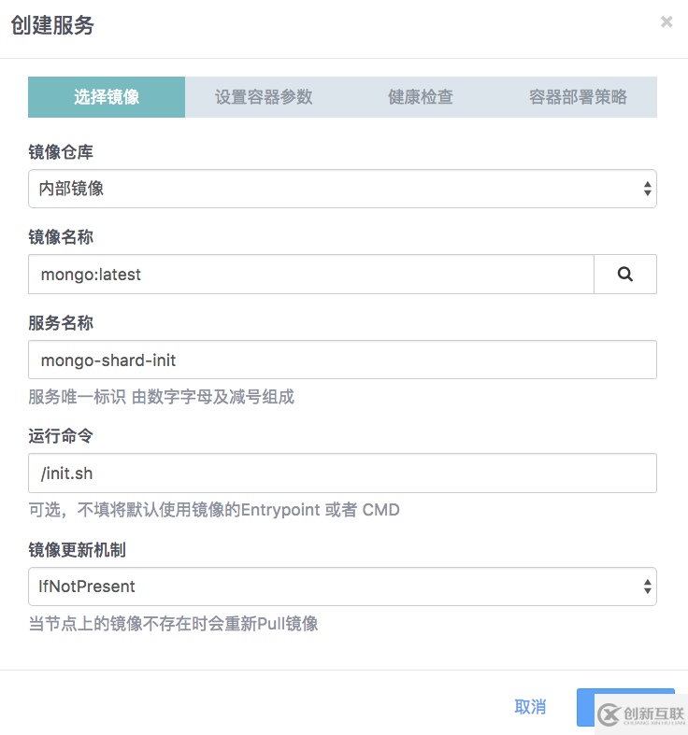Click the magnifier search icon beside image name
The height and width of the screenshot is (735, 688).
(625, 275)
